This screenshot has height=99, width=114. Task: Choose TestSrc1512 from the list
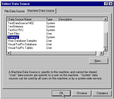click(16, 30)
